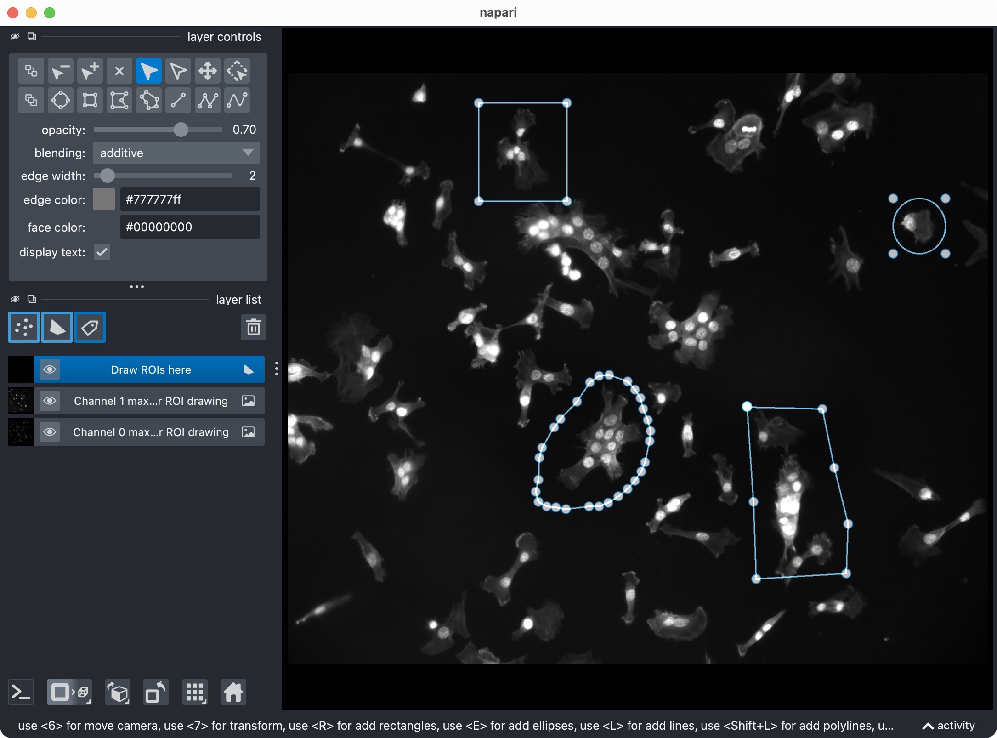Uncheck display text checkbox
997x738 pixels.
[x=102, y=252]
